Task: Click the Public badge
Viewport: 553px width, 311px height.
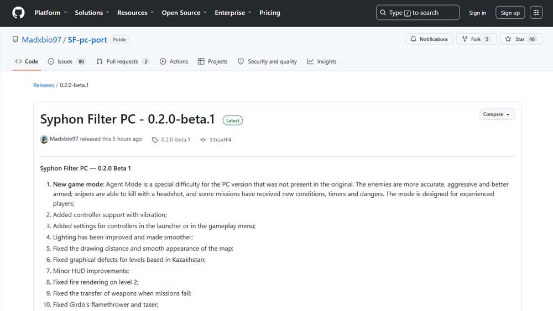Action: pyautogui.click(x=119, y=39)
